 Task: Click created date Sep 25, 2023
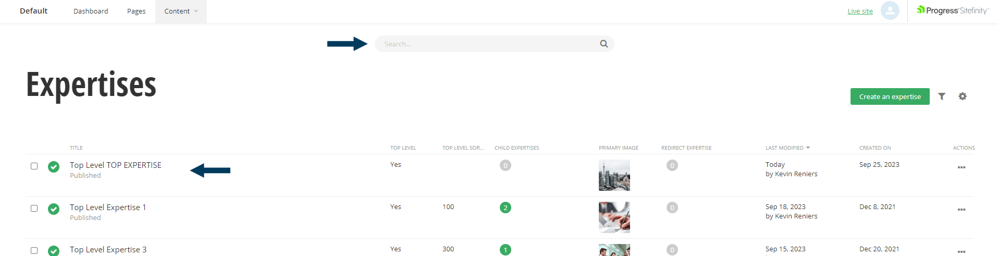(879, 165)
